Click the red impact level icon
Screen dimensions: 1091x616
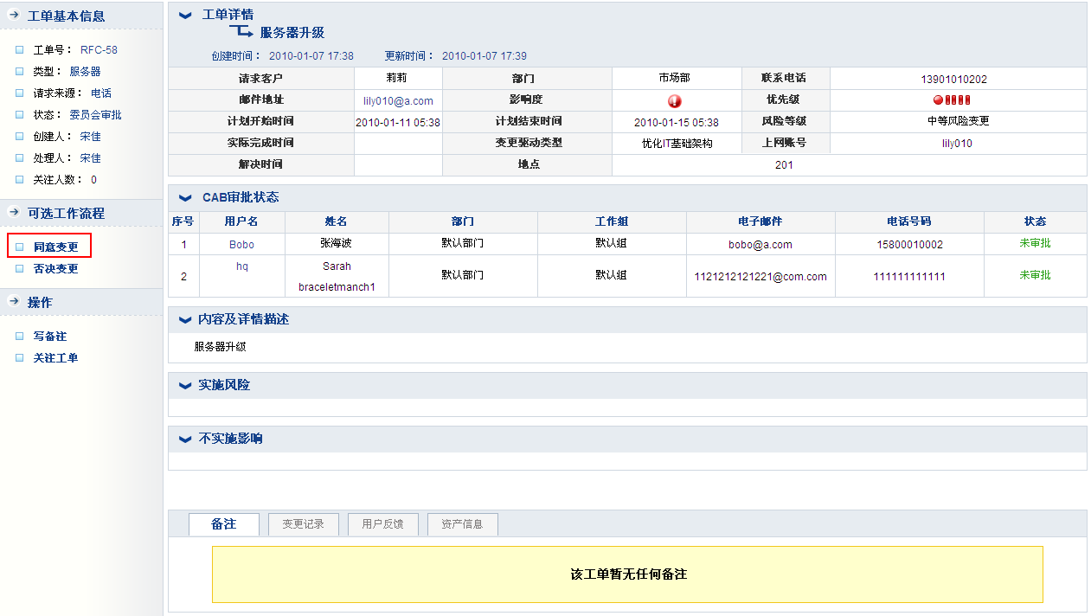675,101
